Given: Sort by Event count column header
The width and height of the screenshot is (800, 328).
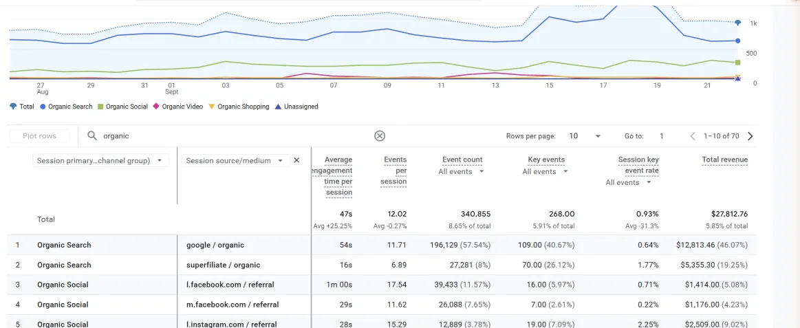Looking at the screenshot, I should [462, 160].
